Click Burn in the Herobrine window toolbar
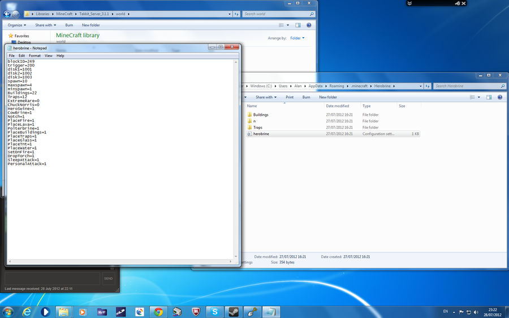Image resolution: width=509 pixels, height=318 pixels. coord(306,97)
